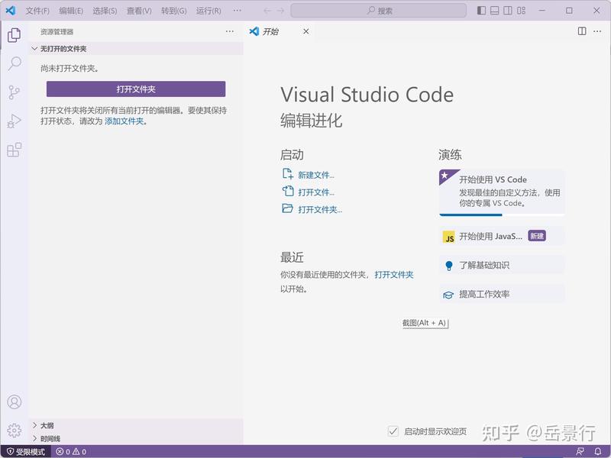Click the walkthrough progress bar under VS Code card
Image resolution: width=611 pixels, height=458 pixels.
coord(502,214)
